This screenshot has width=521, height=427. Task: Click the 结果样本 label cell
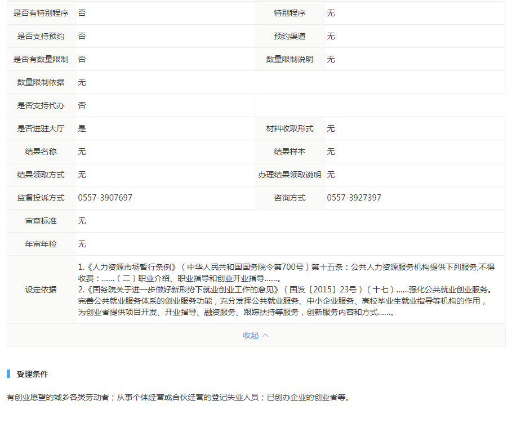(290, 152)
